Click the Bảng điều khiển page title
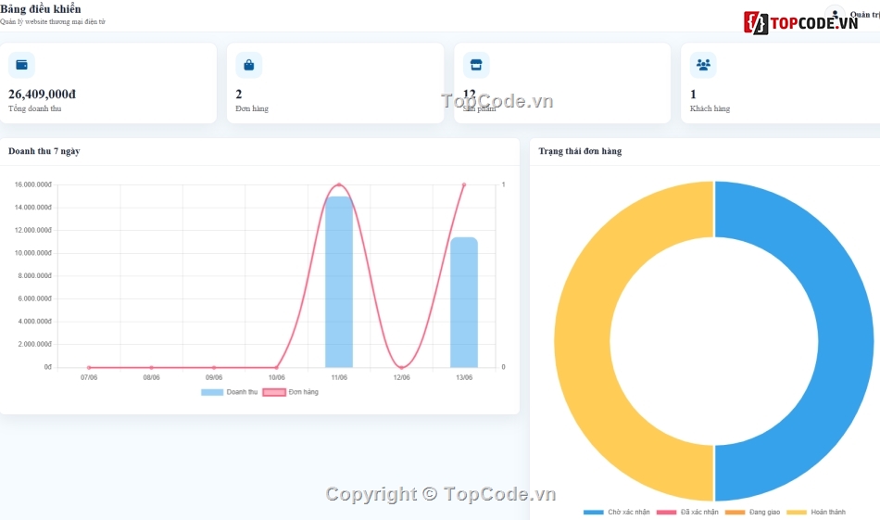880x520 pixels. 41,9
